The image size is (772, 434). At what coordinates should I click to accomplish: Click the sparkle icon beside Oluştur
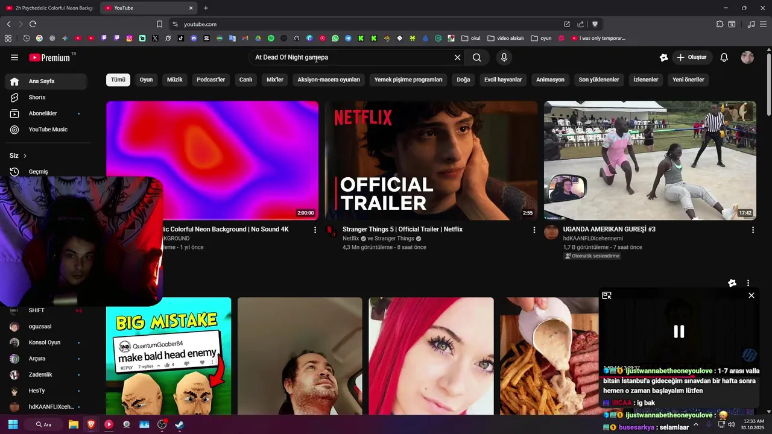tap(663, 57)
